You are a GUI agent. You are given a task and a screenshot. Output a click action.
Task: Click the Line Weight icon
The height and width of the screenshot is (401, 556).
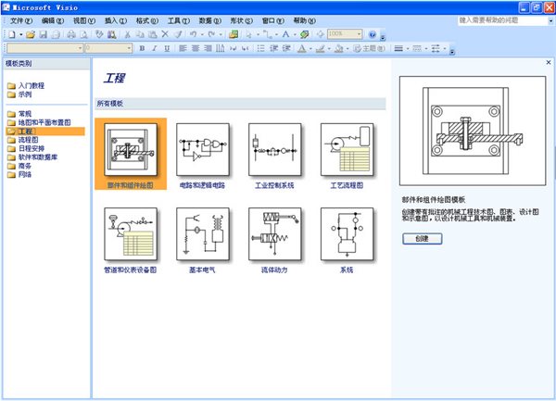(x=398, y=48)
